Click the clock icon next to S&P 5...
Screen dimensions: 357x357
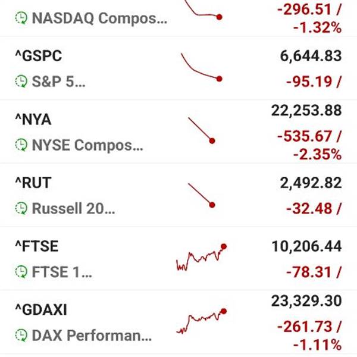[21, 82]
